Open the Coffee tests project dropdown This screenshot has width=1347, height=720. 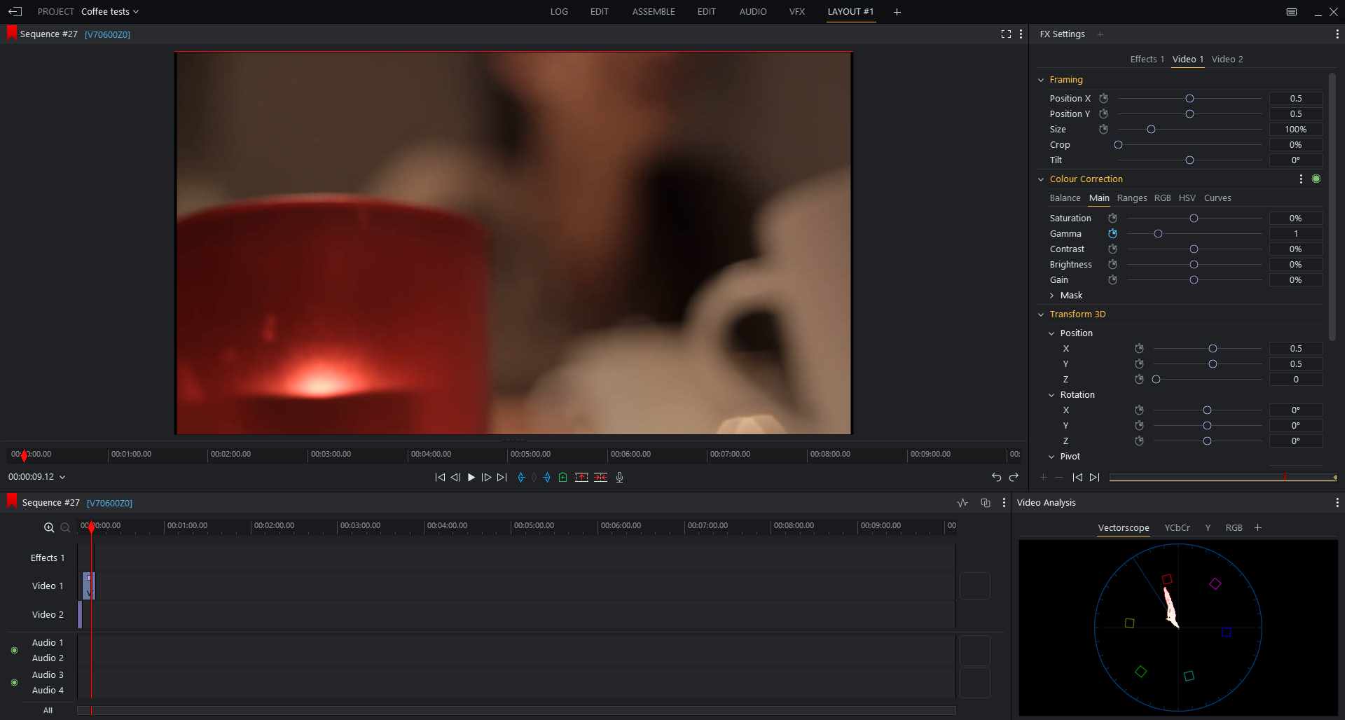(x=111, y=12)
